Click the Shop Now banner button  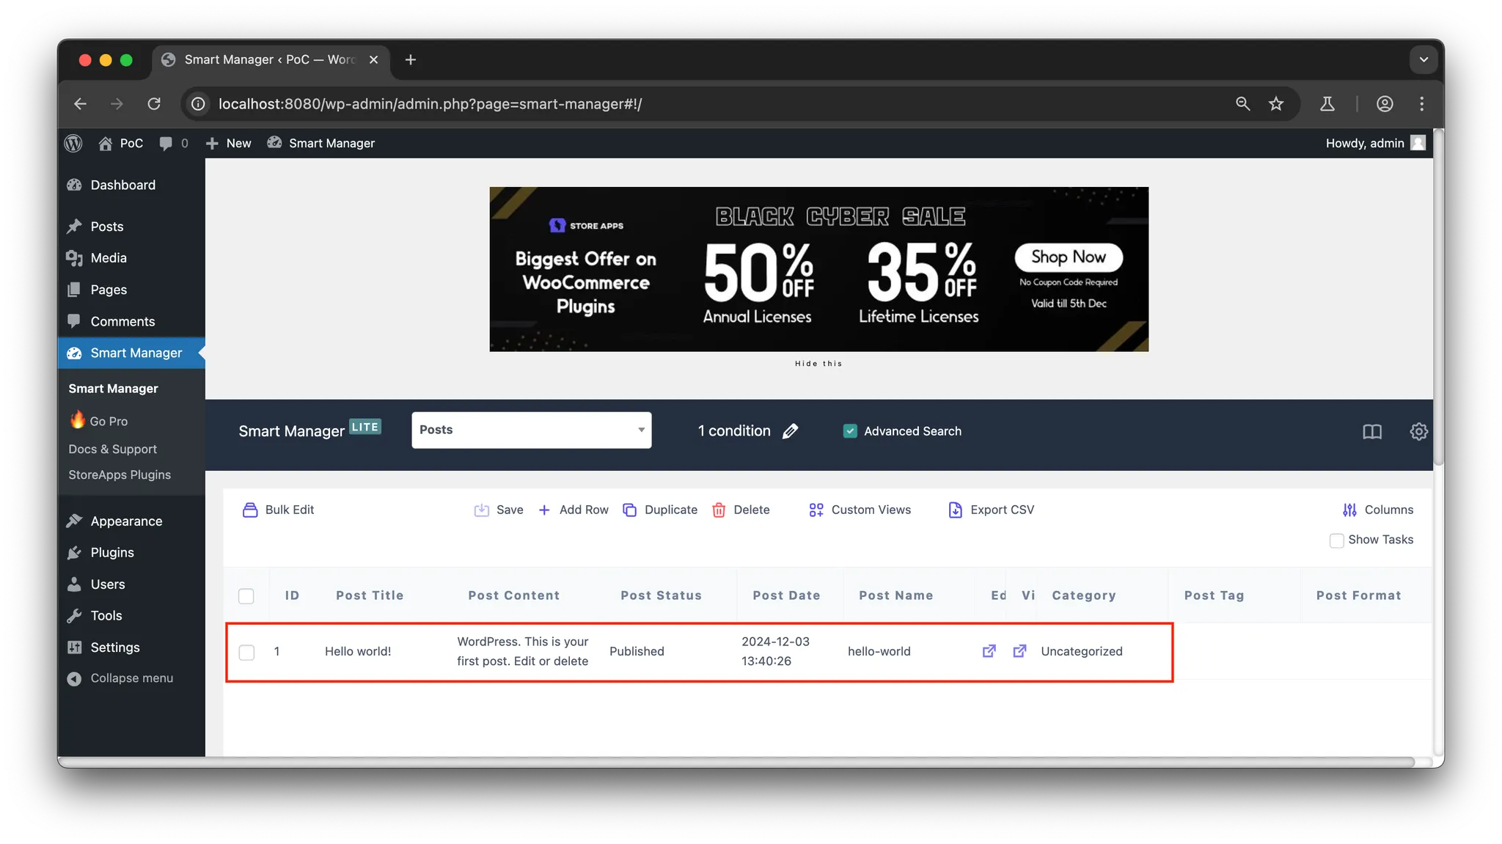(x=1068, y=257)
